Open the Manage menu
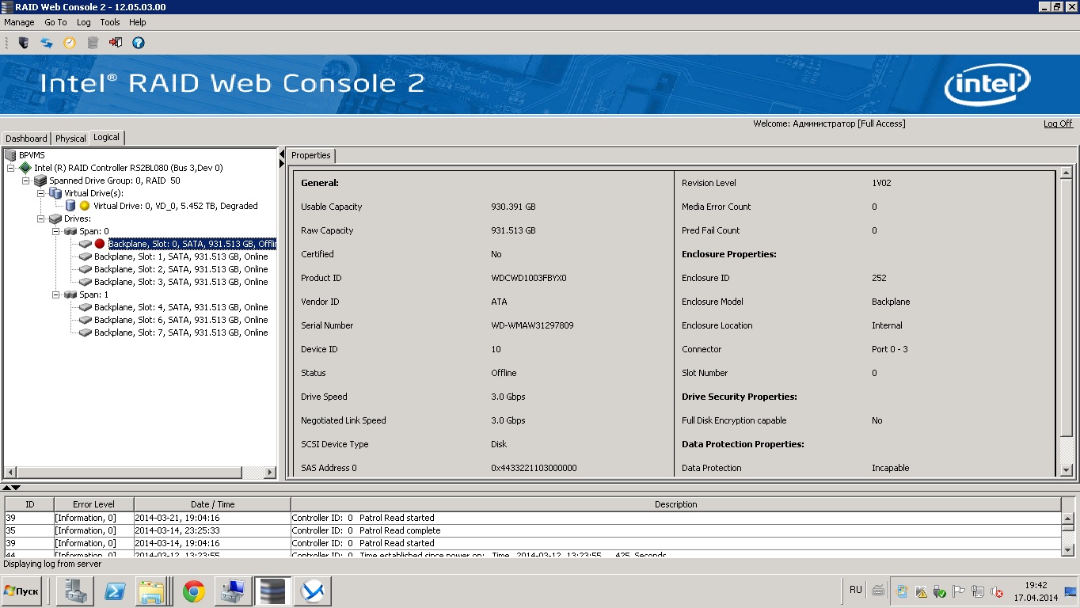The height and width of the screenshot is (608, 1080). click(x=19, y=22)
